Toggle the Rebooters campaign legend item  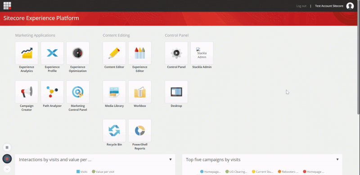[288, 171]
